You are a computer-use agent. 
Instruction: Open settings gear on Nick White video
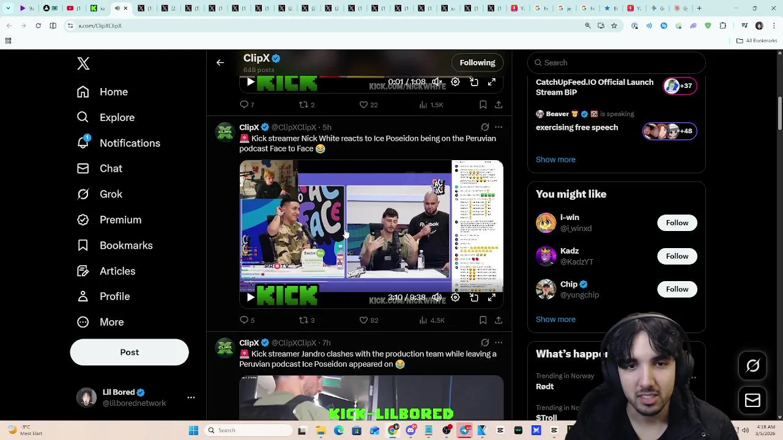coord(455,298)
